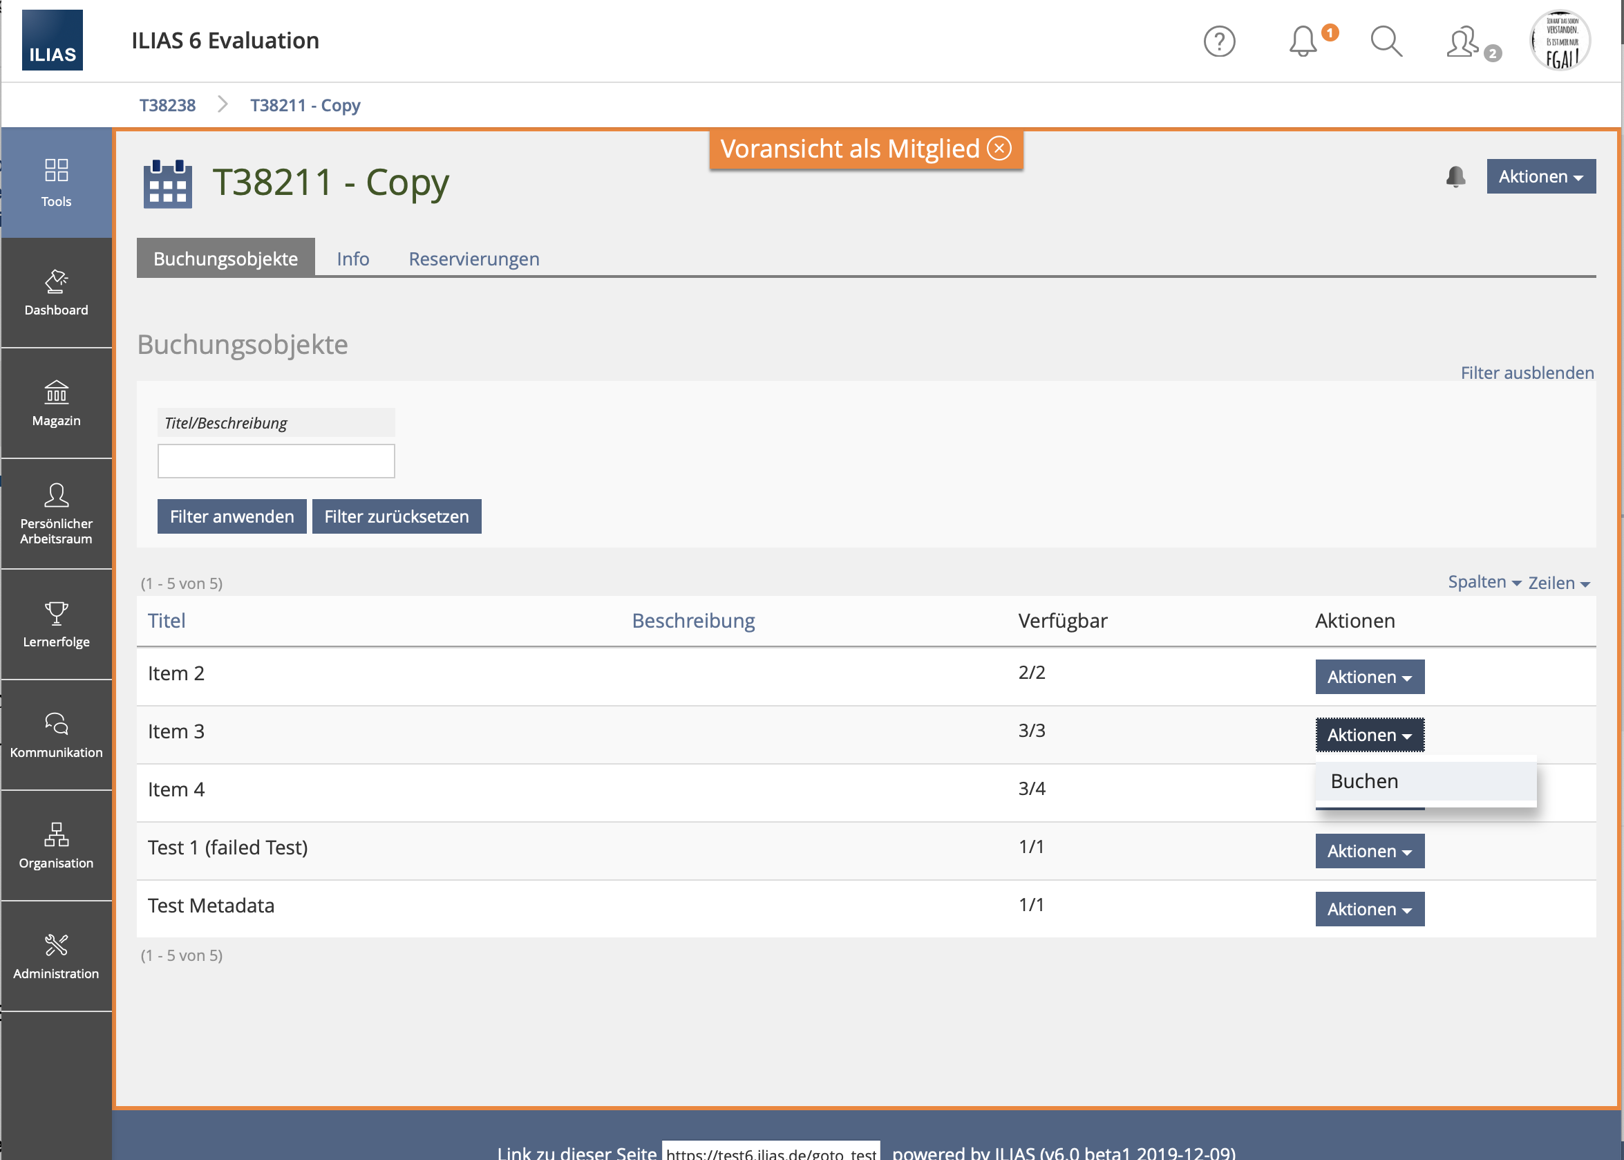Viewport: 1624px width, 1160px height.
Task: Click the Filter anwenden button
Action: [232, 516]
